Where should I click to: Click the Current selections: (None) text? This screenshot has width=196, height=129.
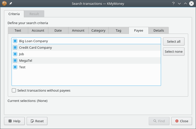click(x=27, y=101)
